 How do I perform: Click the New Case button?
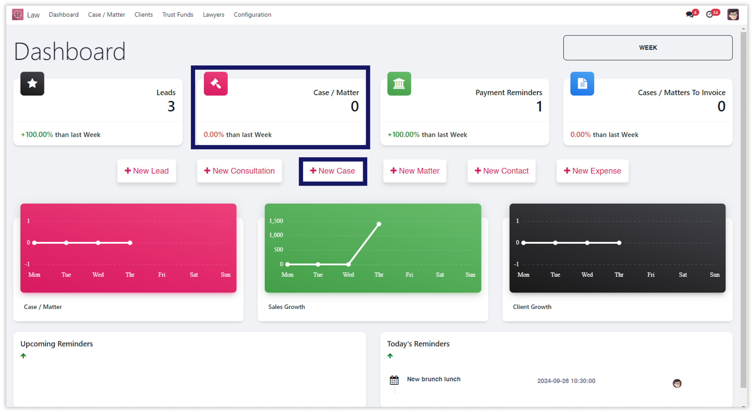(333, 171)
